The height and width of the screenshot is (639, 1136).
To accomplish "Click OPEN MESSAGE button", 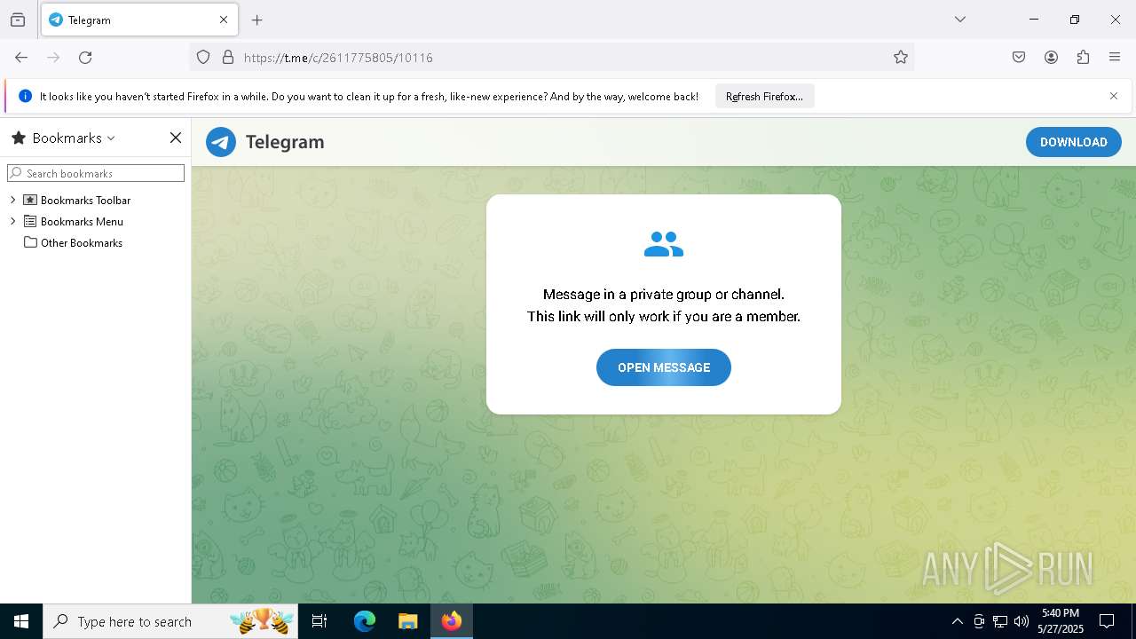I will (664, 367).
